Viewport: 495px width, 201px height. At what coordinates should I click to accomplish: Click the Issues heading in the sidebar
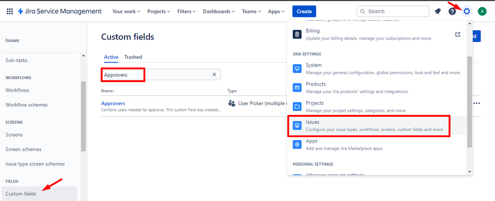12,41
